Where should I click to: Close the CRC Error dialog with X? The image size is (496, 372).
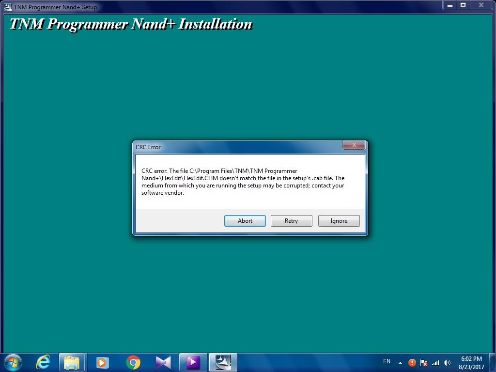coord(354,145)
